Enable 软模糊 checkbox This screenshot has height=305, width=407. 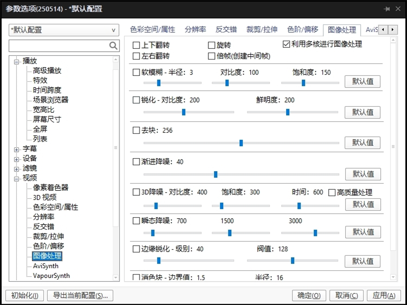(136, 72)
